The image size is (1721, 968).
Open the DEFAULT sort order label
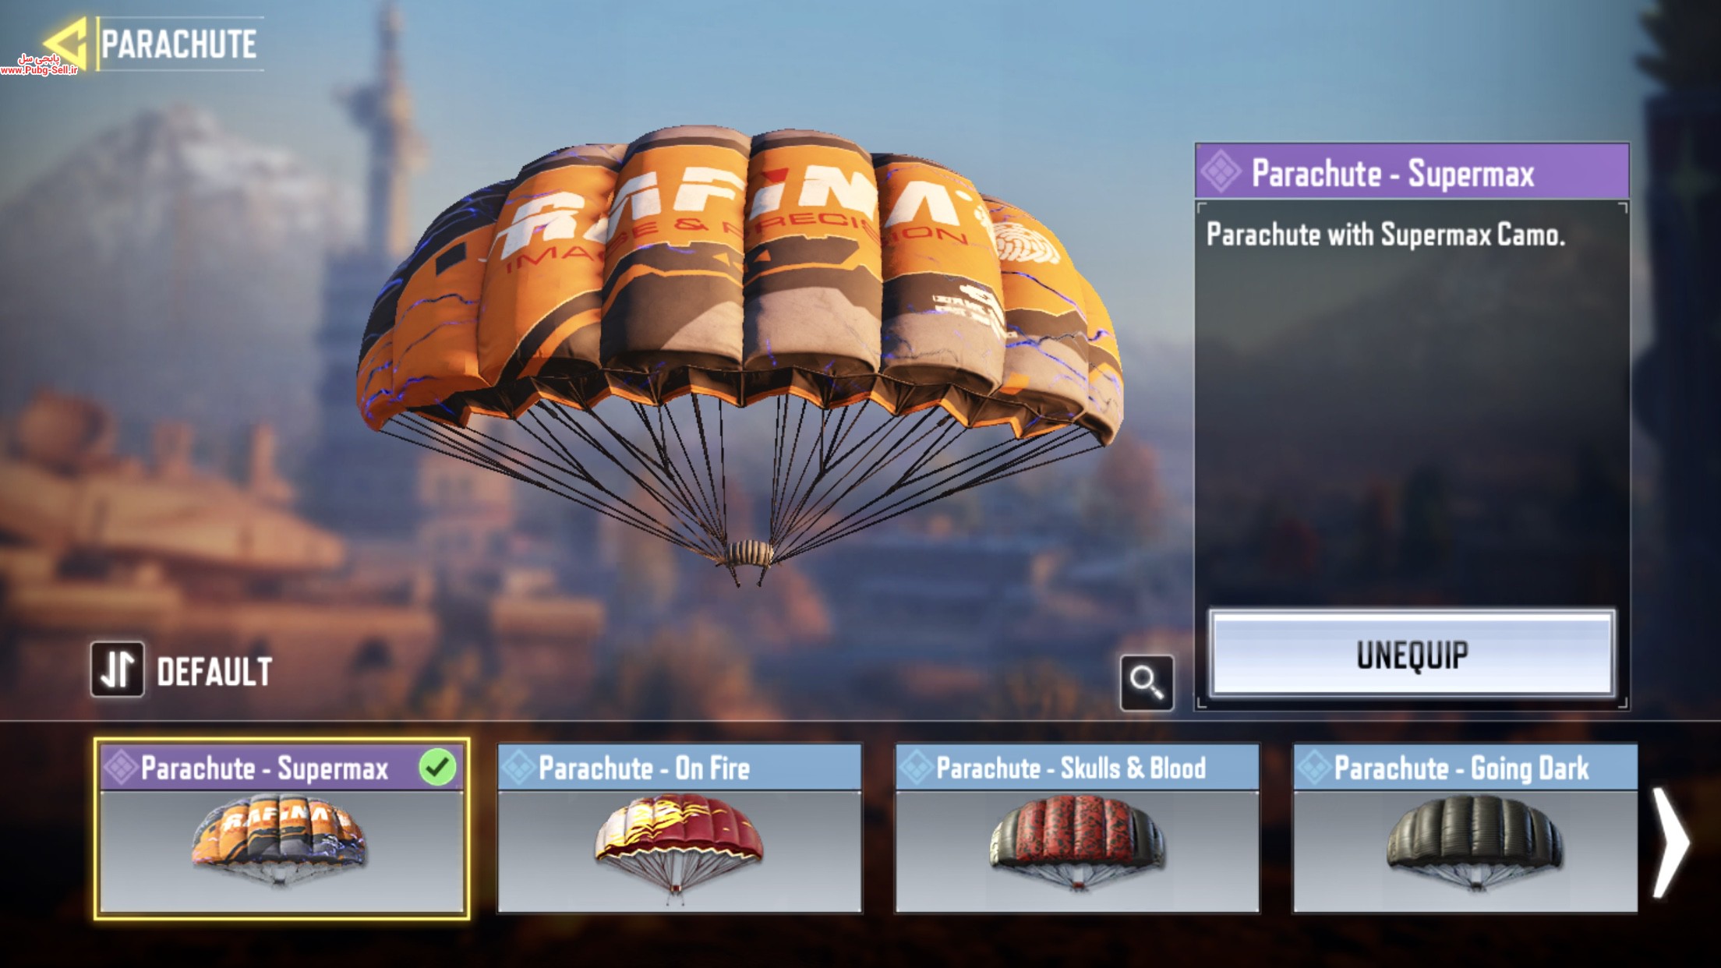pyautogui.click(x=214, y=671)
